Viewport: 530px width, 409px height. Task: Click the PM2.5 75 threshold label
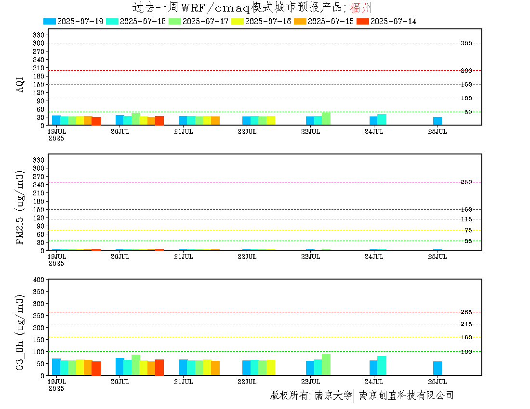[x=468, y=230]
